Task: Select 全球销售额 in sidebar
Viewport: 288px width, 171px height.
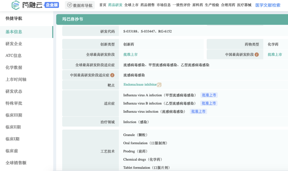Action: 16,163
